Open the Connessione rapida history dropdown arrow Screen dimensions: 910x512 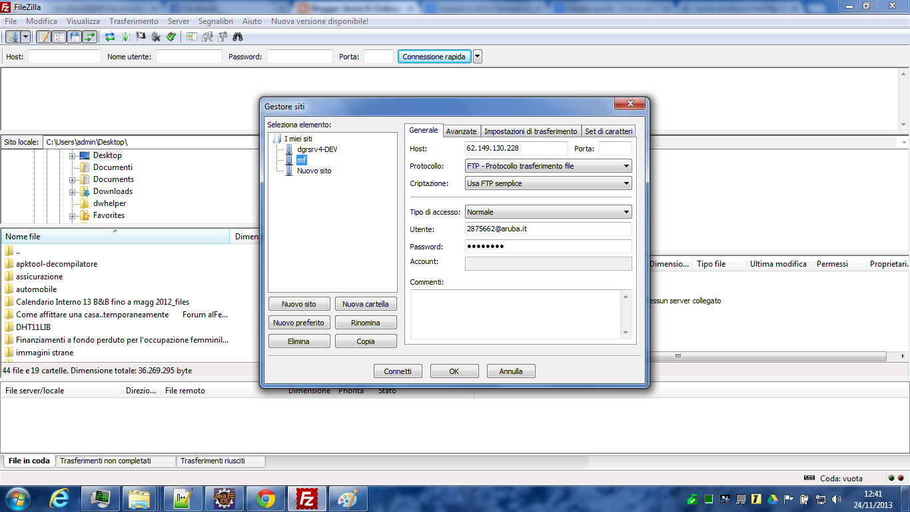coord(478,57)
